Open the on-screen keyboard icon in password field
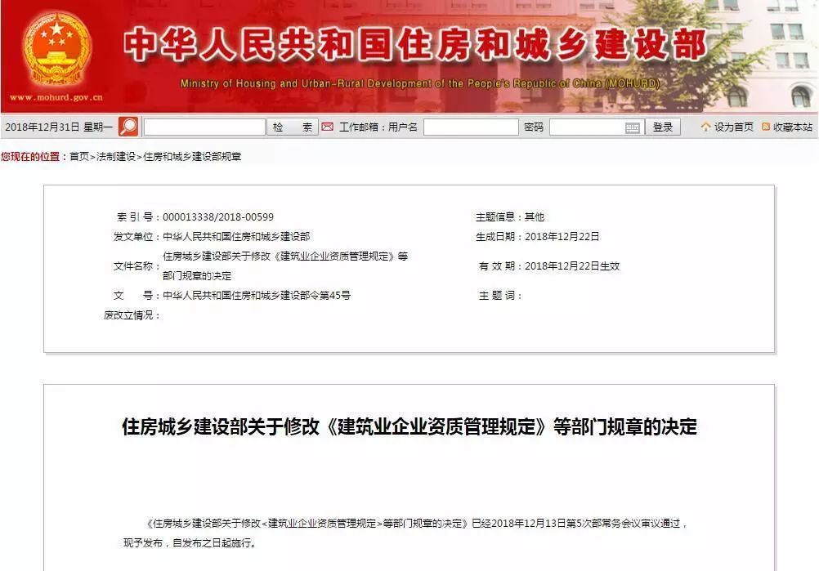Image resolution: width=819 pixels, height=571 pixels. (x=632, y=127)
